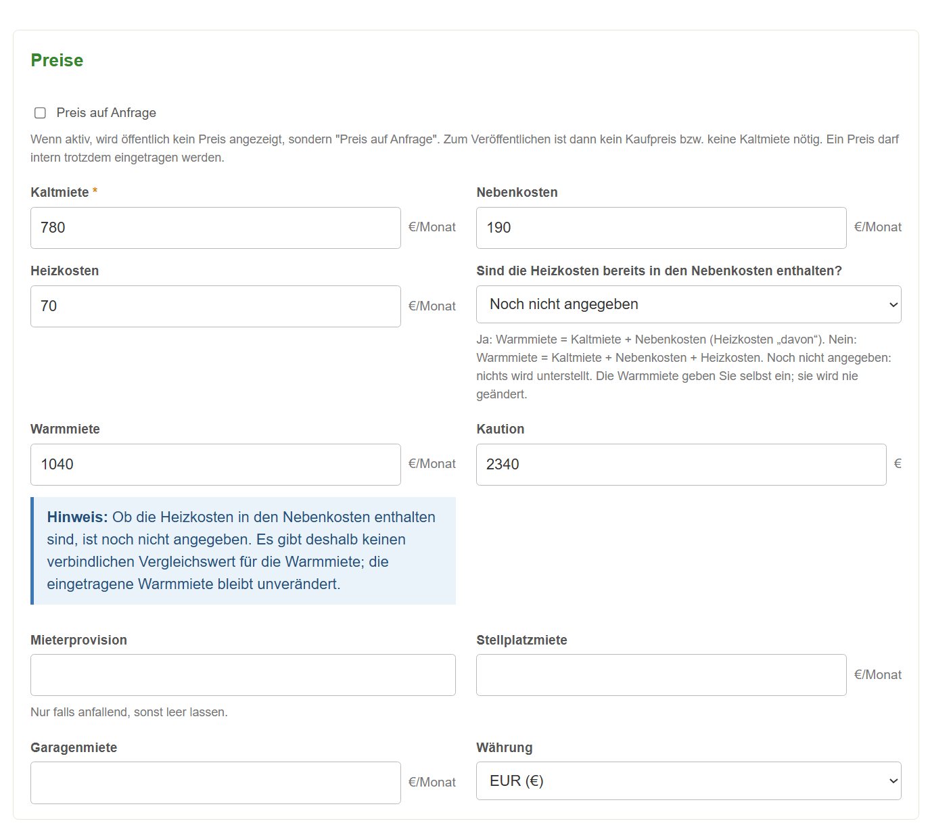Click the "Warmmiete" field label

point(65,429)
